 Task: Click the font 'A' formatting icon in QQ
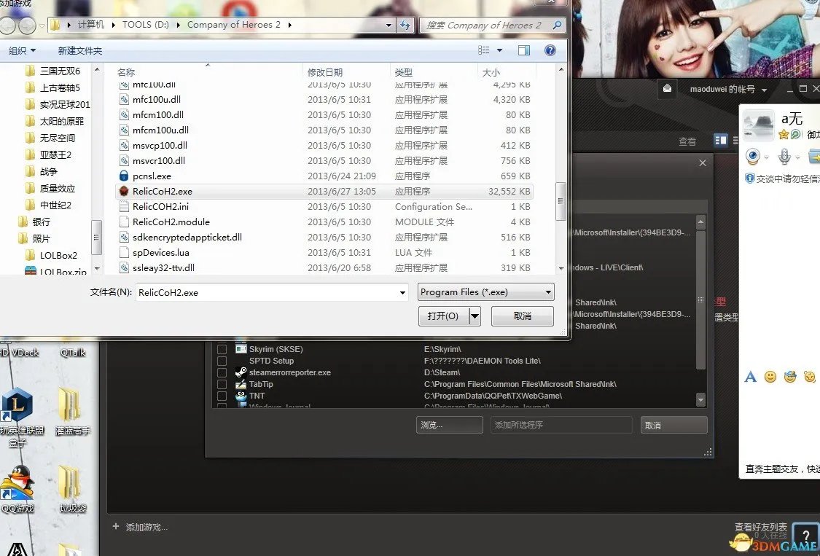click(x=750, y=377)
